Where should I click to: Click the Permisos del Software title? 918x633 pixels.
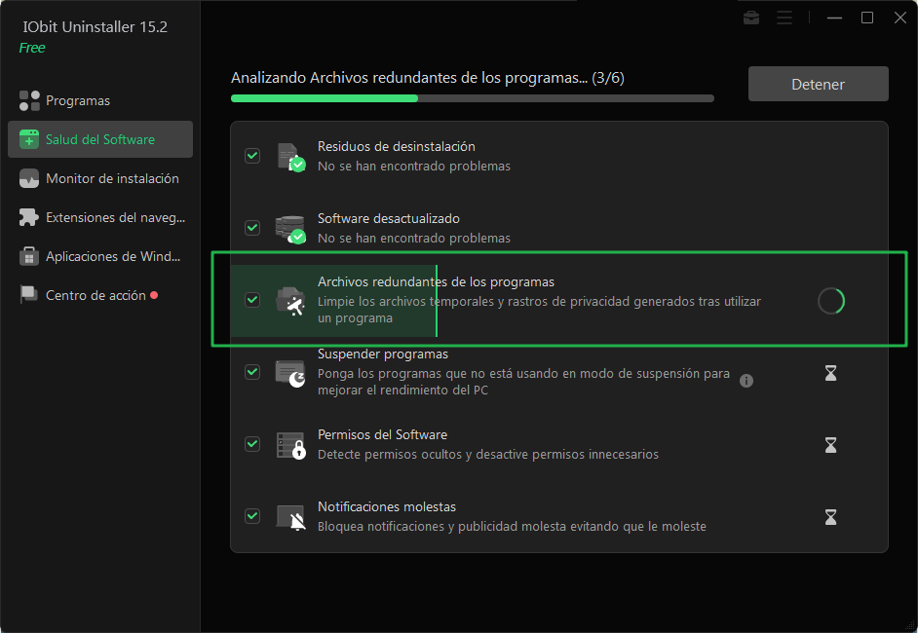[382, 434]
